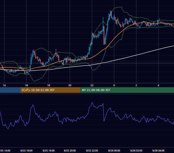The image size is (174, 153).
Task: Click the hour 0 axis label
Action: 114,85
